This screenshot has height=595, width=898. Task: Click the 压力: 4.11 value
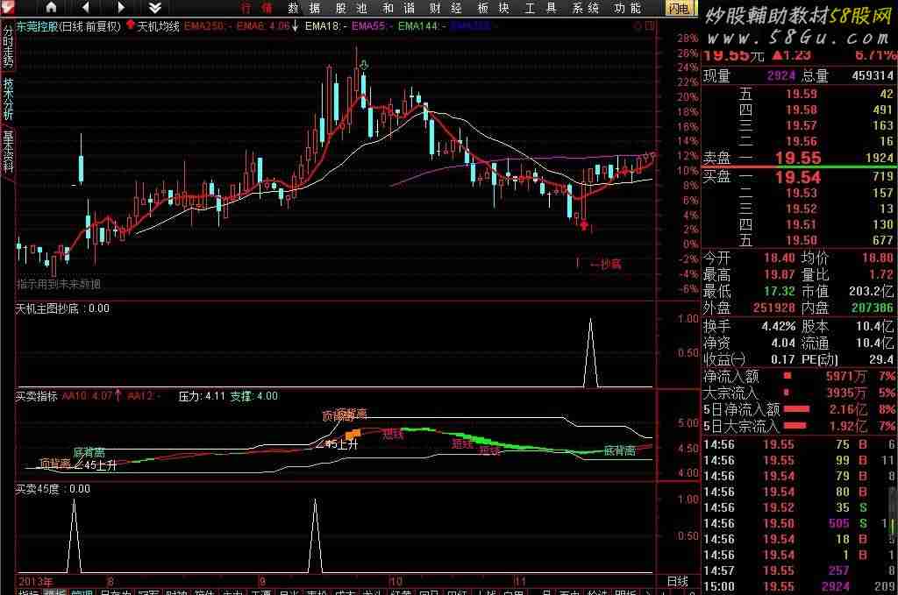click(x=203, y=396)
